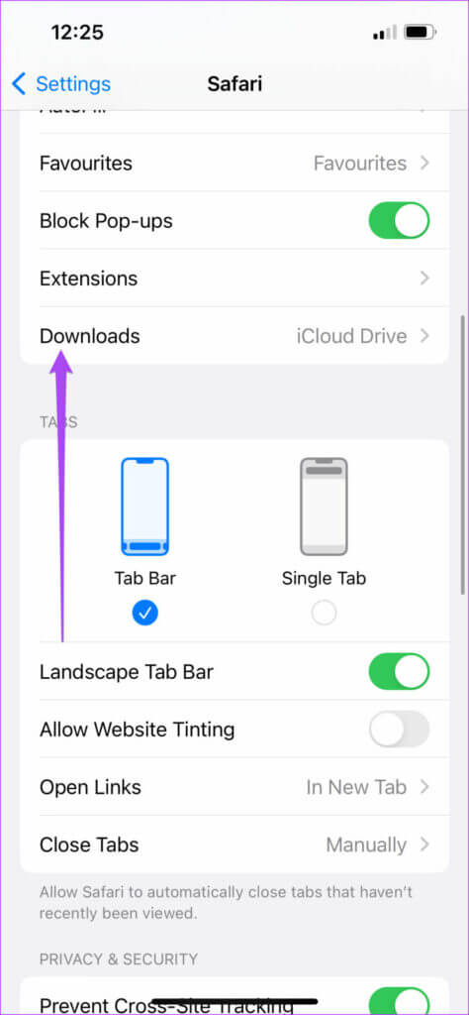Screen dimensions: 469x1015
Task: Tap the back chevron to Settings
Action: (x=19, y=84)
